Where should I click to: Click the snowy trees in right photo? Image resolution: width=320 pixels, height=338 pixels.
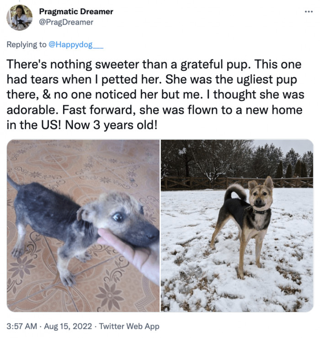pyautogui.click(x=237, y=159)
